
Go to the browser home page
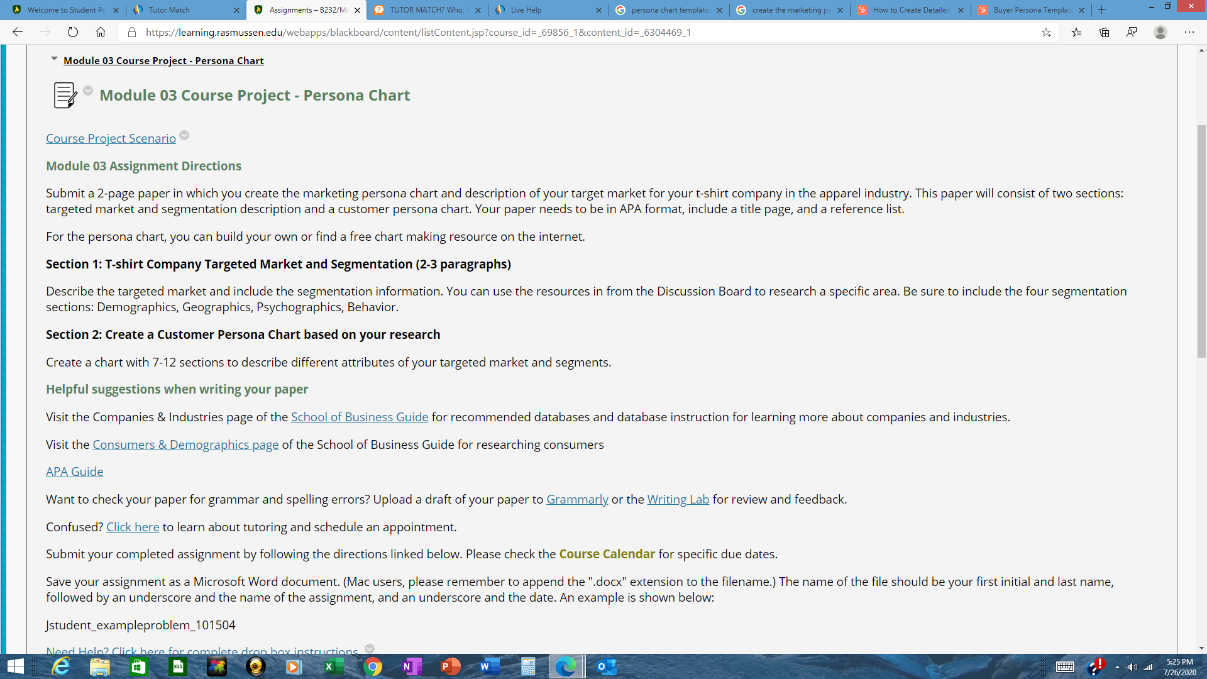click(101, 33)
